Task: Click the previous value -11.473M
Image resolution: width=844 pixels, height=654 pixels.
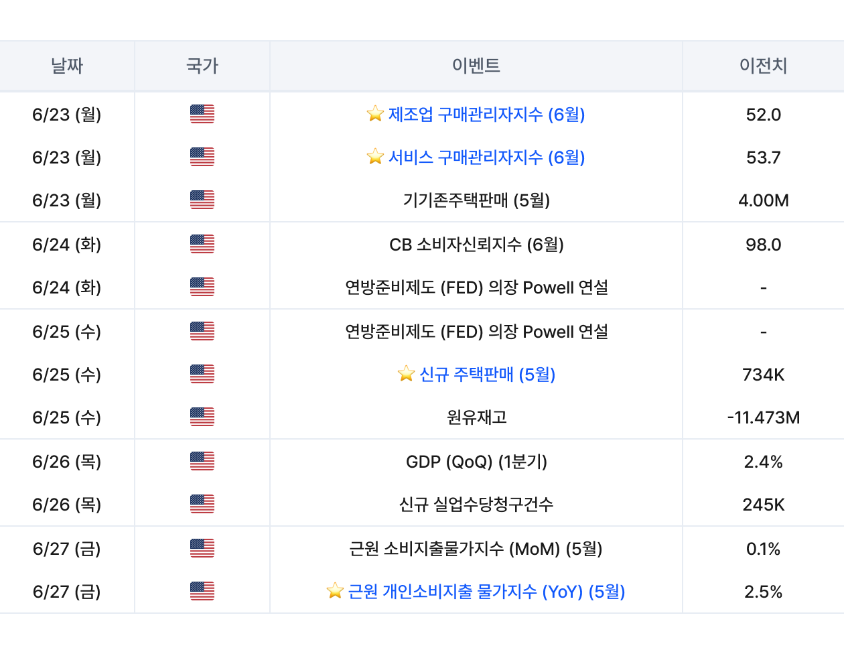Action: (763, 417)
